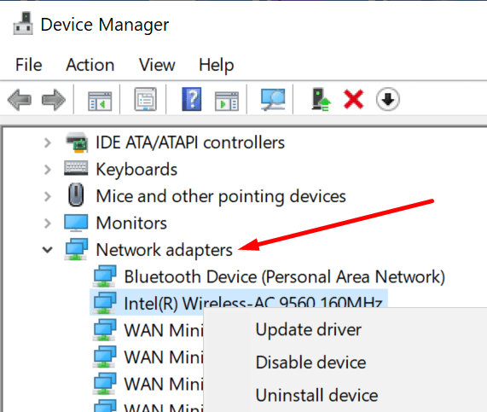This screenshot has height=412, width=487.
Task: Expand Mice and other pointing devices
Action: [47, 196]
